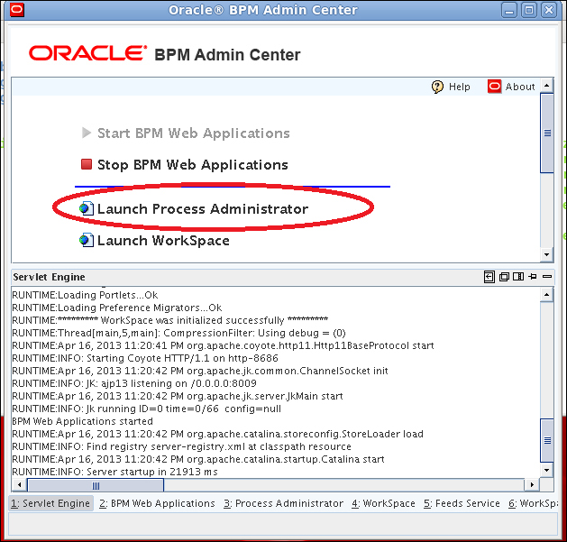Click log line 'ajp13 listening on /0.0.0.0:8009'
The width and height of the screenshot is (567, 542).
click(x=134, y=383)
